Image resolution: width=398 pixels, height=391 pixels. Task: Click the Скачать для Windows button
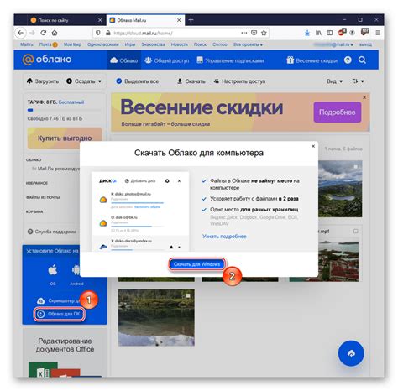click(196, 264)
